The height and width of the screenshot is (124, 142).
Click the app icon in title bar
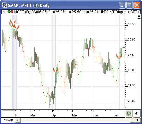[x=4, y=5]
